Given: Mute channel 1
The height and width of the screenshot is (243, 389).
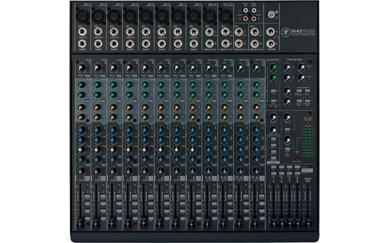Looking at the screenshot, I should pyautogui.click(x=88, y=178).
